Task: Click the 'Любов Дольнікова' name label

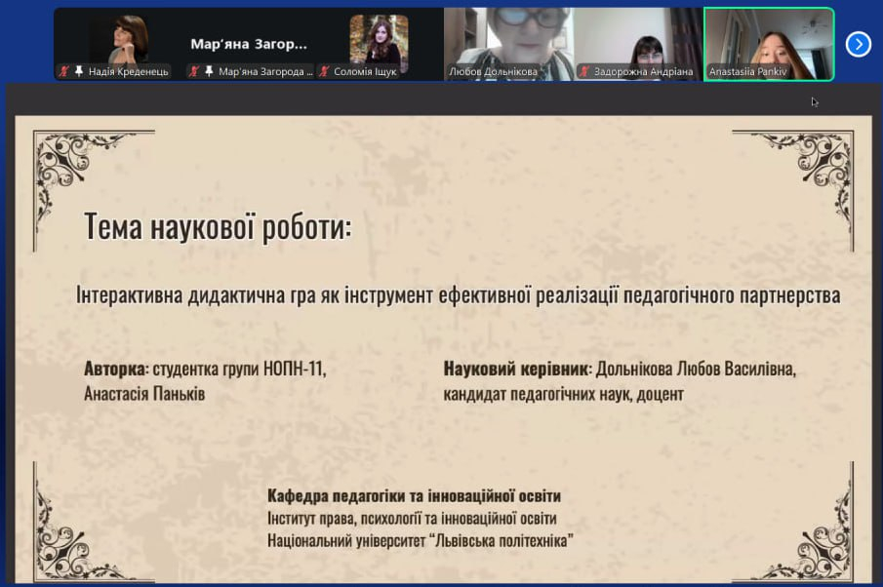Action: pyautogui.click(x=496, y=69)
